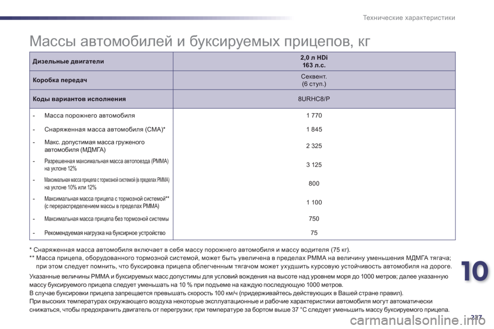This screenshot has width=494, height=329.
Task: Click the header text 'Технические характеристики'
Action: pos(409,18)
